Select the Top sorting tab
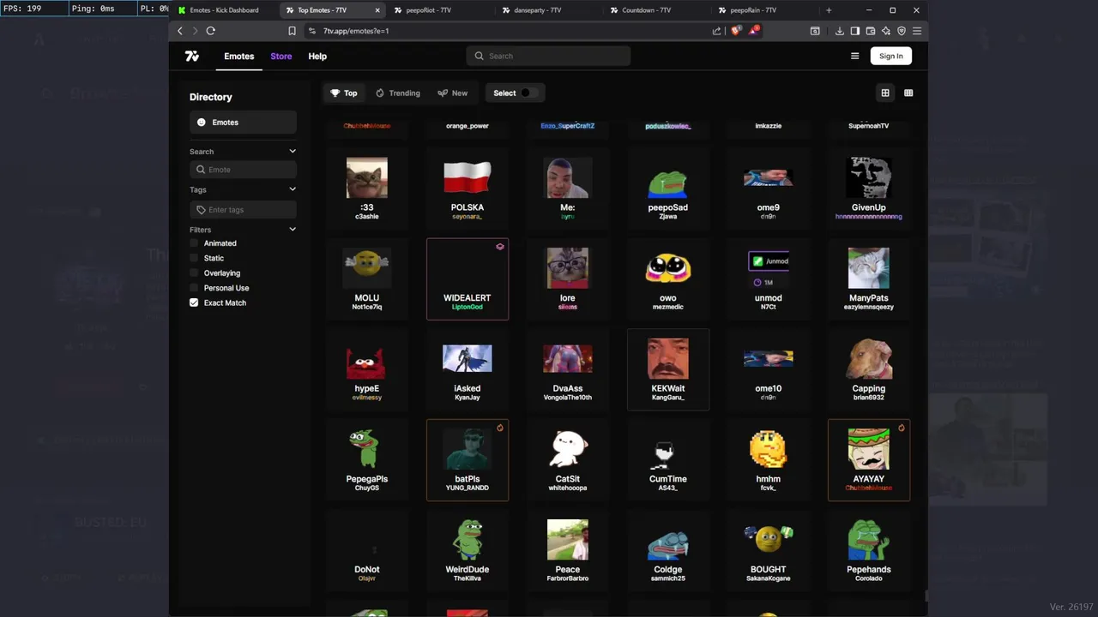Viewport: 1098px width, 617px height. coord(344,93)
